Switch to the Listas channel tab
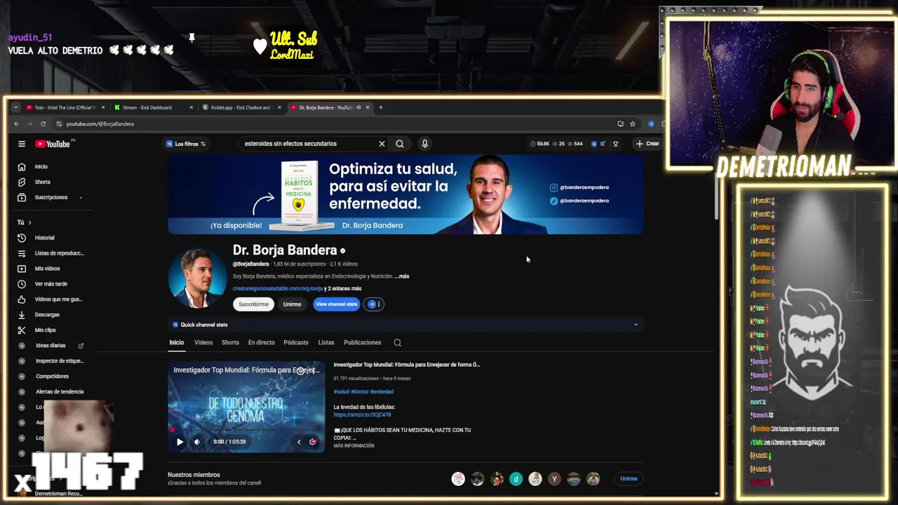 coord(326,343)
